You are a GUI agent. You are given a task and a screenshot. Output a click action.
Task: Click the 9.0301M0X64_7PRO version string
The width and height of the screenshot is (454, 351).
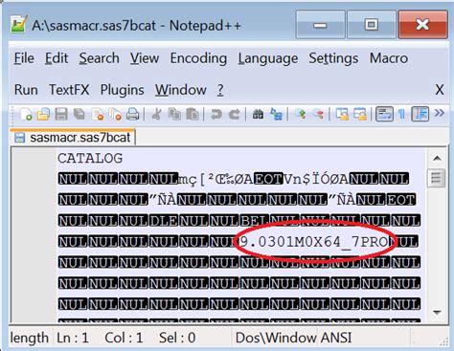point(313,242)
